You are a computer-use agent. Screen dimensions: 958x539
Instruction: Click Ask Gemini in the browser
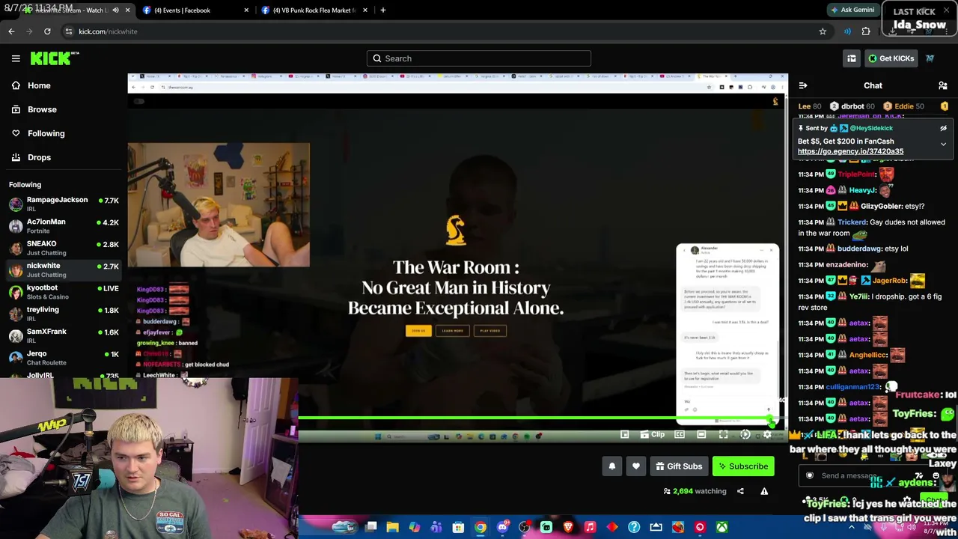click(x=852, y=10)
